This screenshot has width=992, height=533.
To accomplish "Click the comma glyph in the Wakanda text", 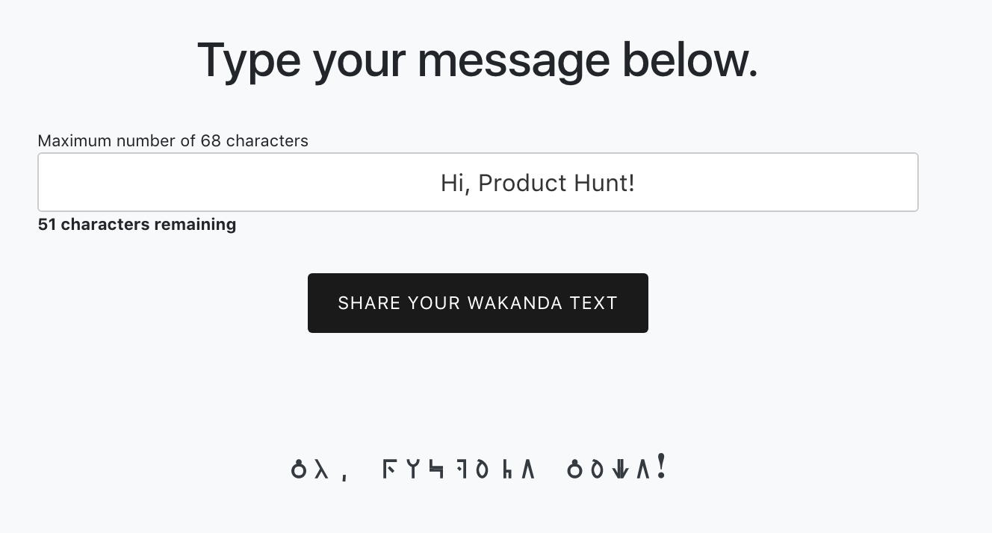I will [x=344, y=475].
